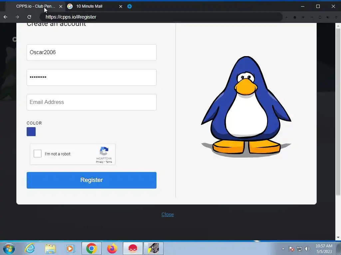Viewport: 341px width, 255px height.
Task: Close the 10 Minute Mail tab
Action: (121, 7)
